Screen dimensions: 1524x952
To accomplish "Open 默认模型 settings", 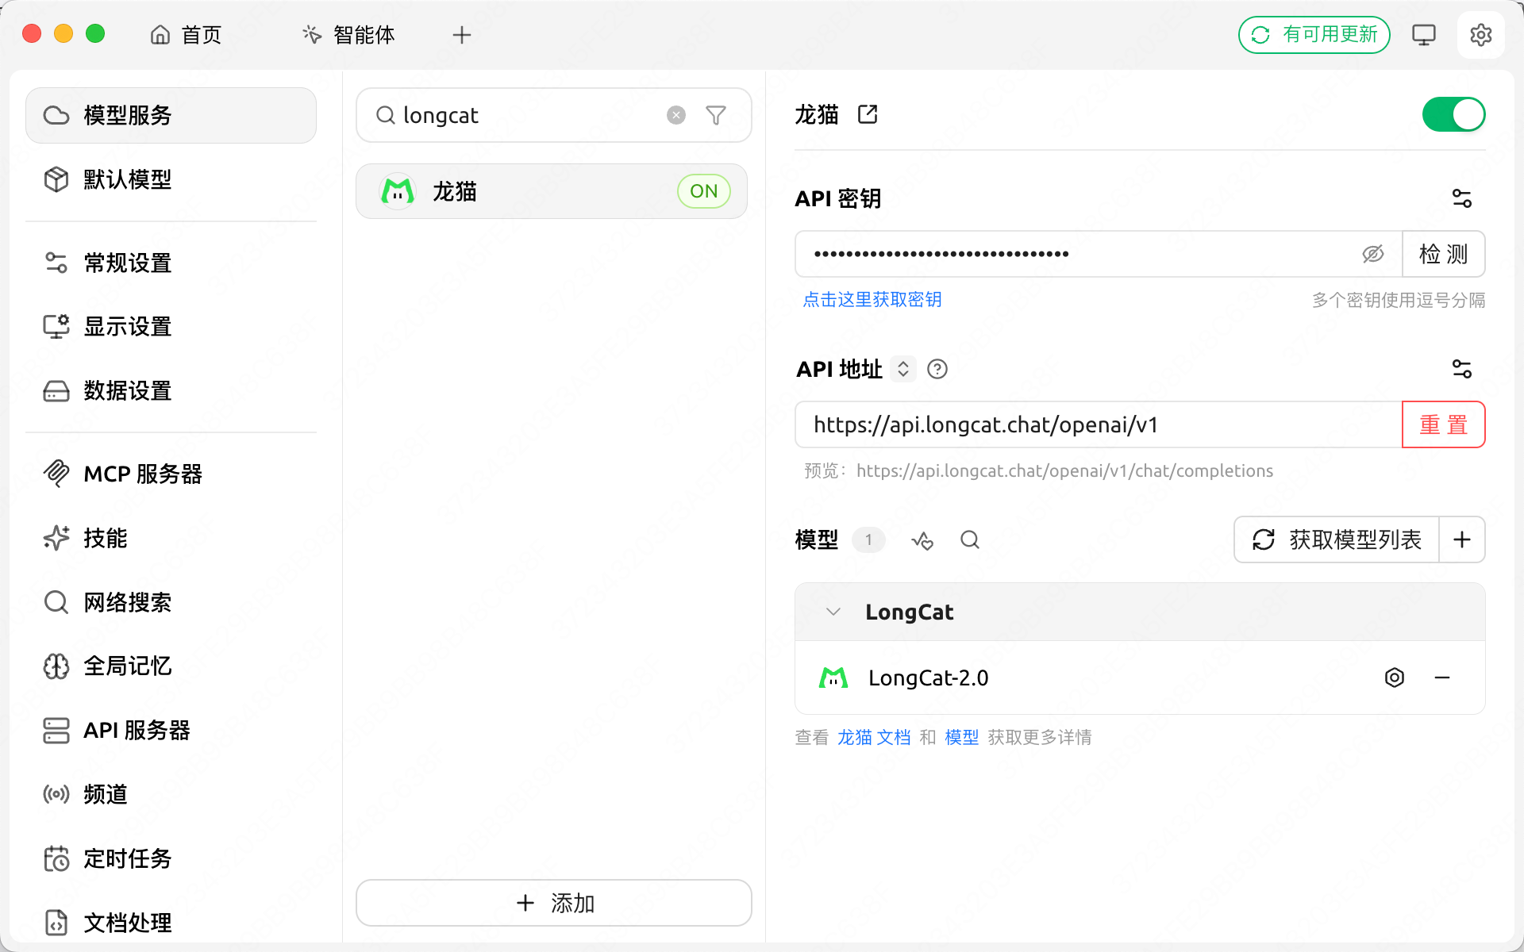I will [171, 179].
